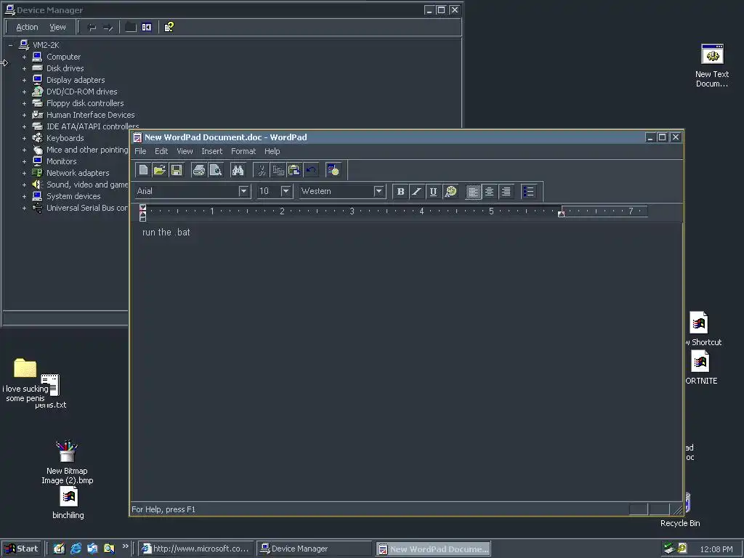Select New Text Docum... desktop icon

(712, 65)
